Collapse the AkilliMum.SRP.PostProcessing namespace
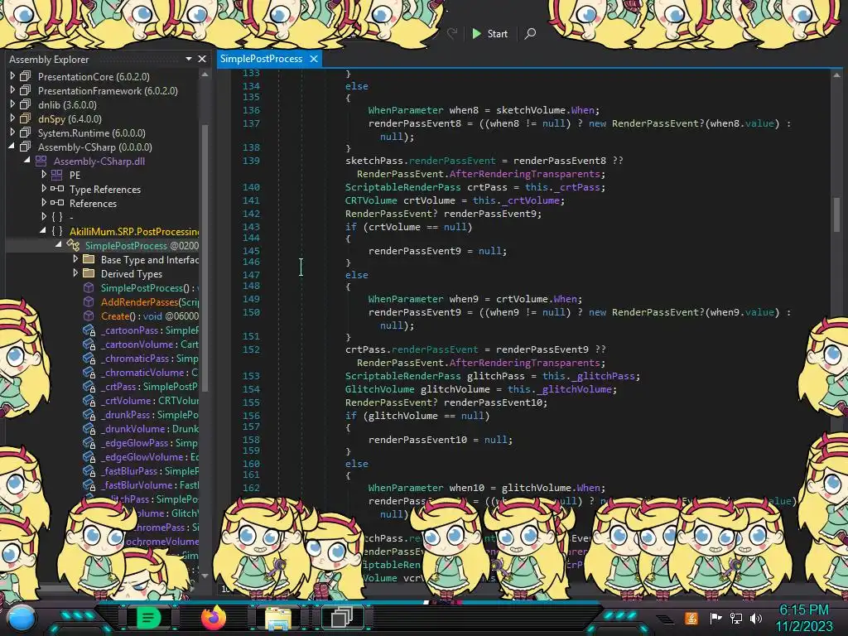This screenshot has height=636, width=848. tap(43, 231)
